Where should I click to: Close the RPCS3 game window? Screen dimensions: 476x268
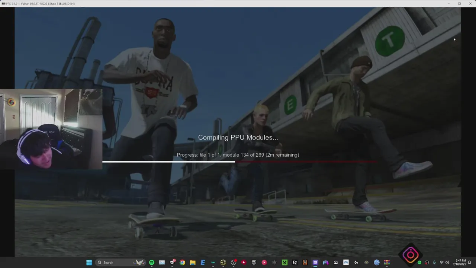pyautogui.click(x=470, y=3)
